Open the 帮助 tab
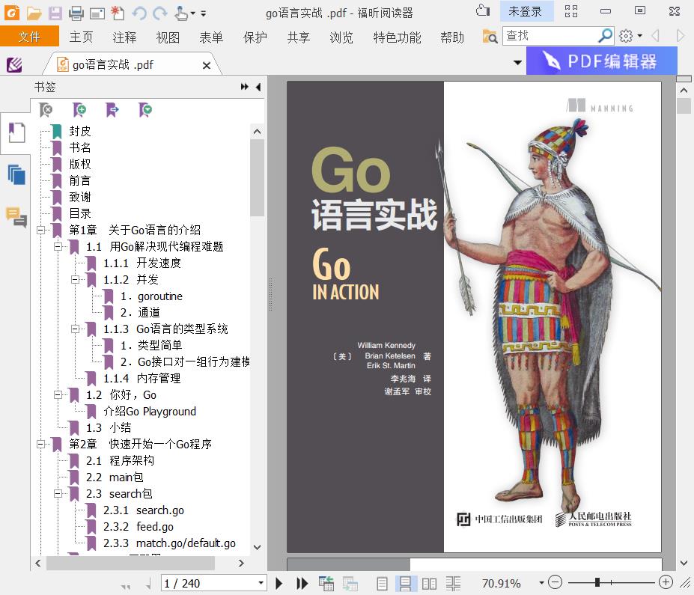The height and width of the screenshot is (595, 694). pyautogui.click(x=452, y=37)
